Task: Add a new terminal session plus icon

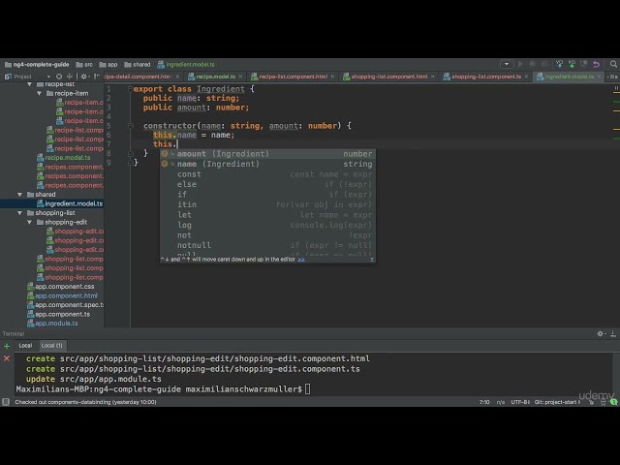Action: point(7,347)
